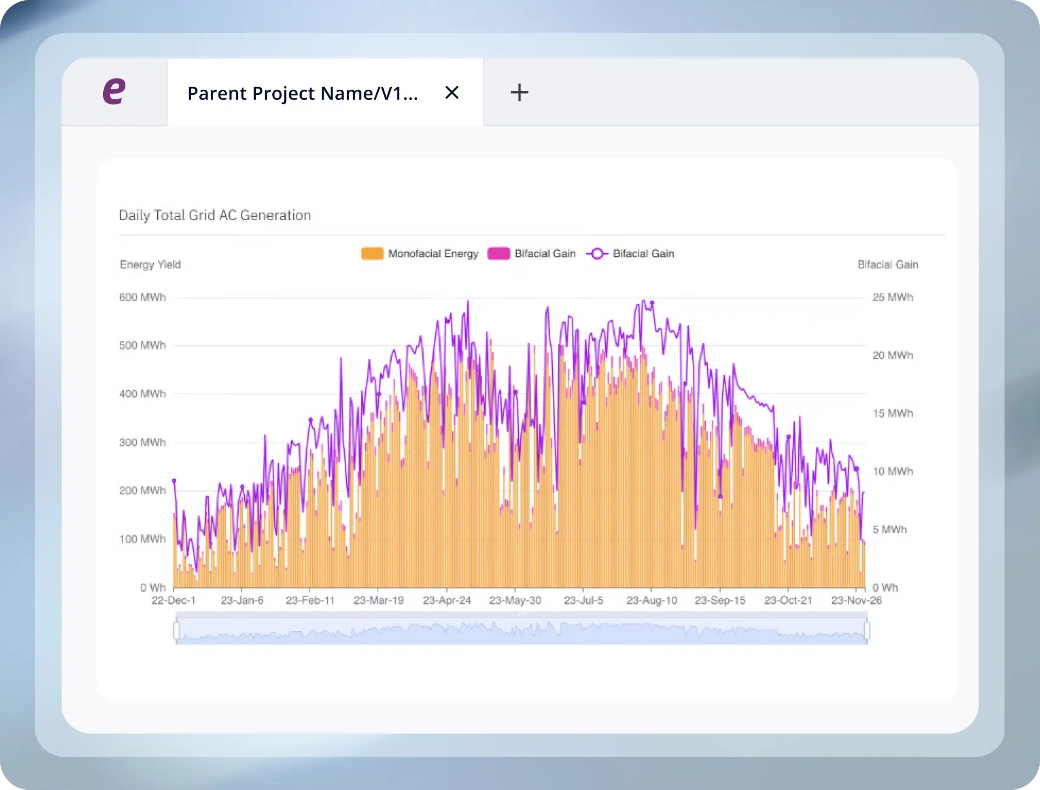Click line marker above 22-Dec-1
The width and height of the screenshot is (1040, 790).
174,481
